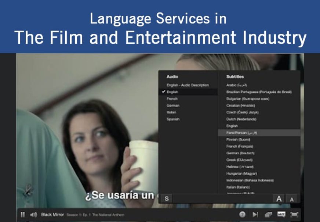Select Dutch (Nederlands) subtitles
The height and width of the screenshot is (222, 320).
click(241, 119)
